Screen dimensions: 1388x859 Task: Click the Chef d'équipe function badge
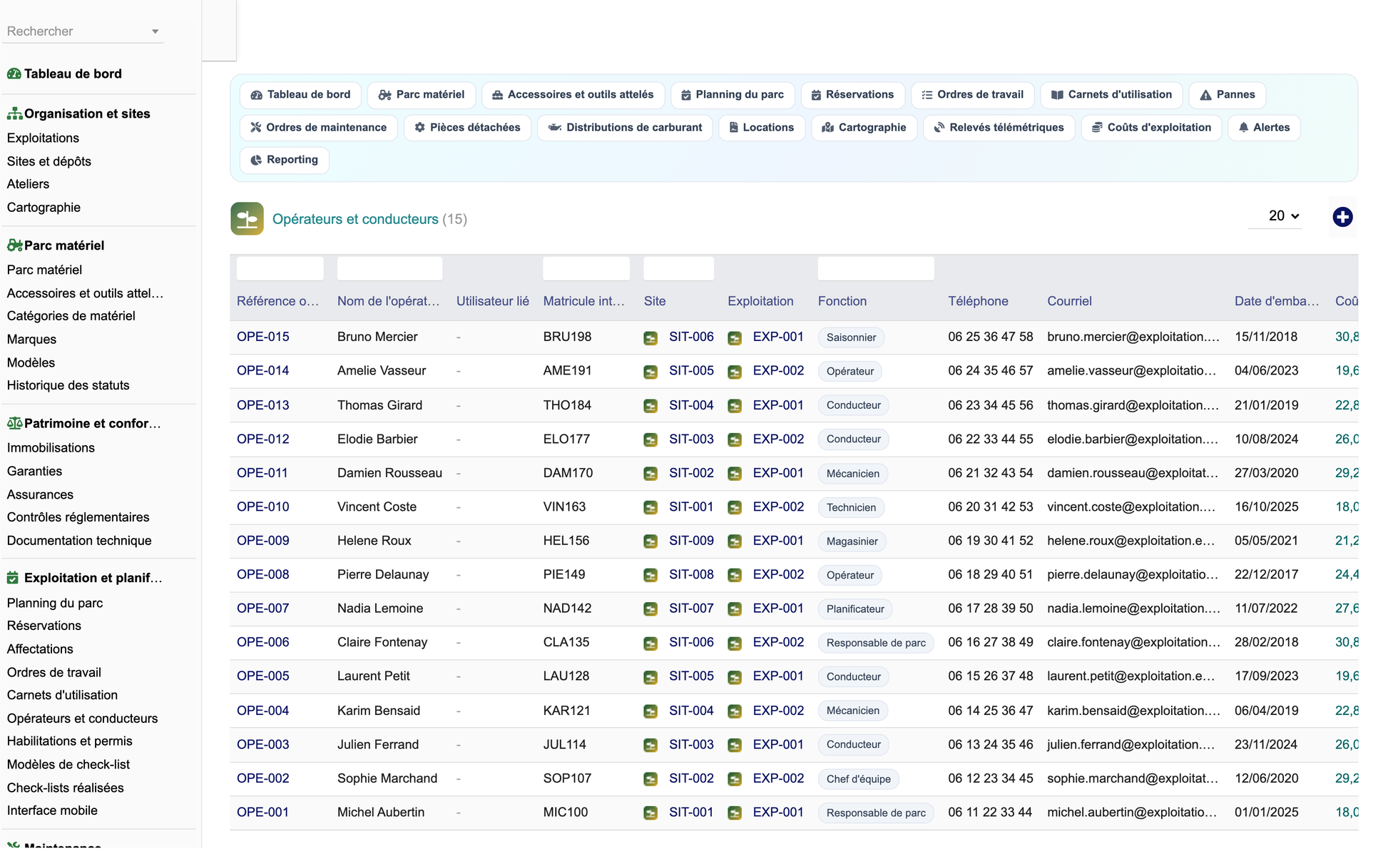tap(858, 779)
